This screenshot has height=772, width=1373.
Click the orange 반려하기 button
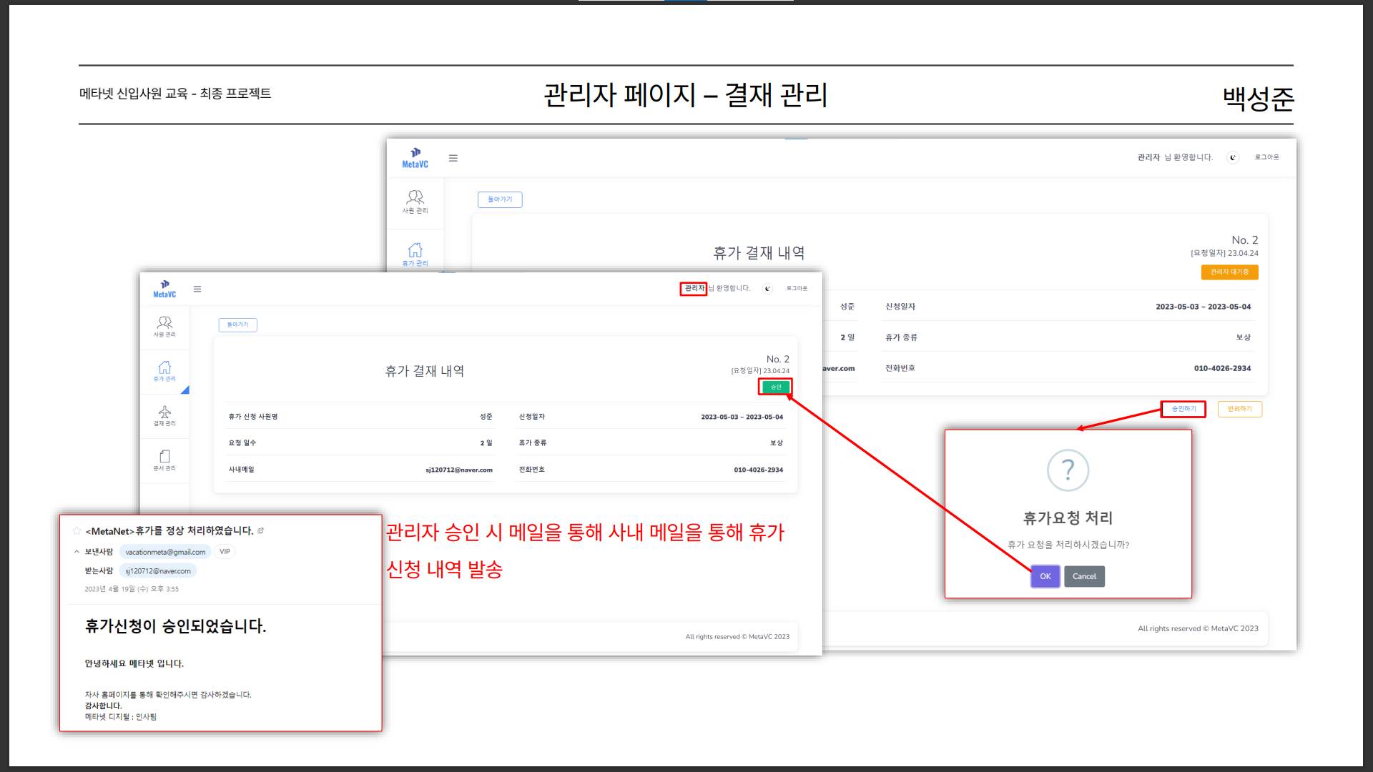coord(1239,409)
